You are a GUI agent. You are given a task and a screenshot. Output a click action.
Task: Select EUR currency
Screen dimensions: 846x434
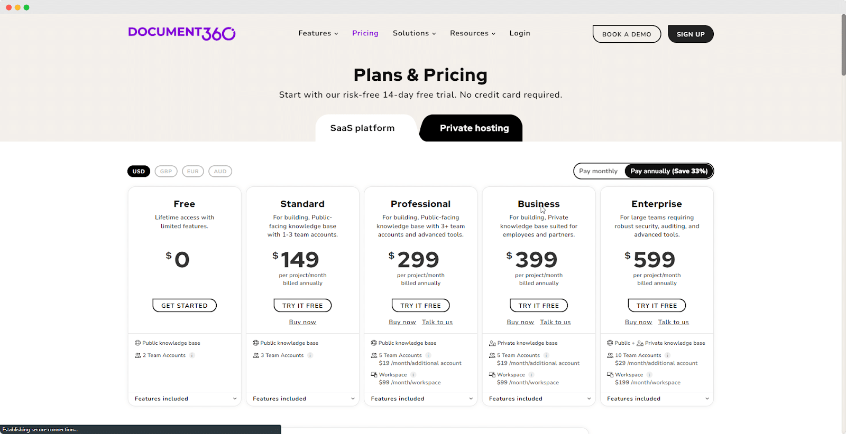[192, 171]
